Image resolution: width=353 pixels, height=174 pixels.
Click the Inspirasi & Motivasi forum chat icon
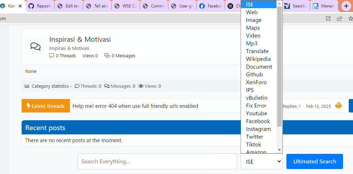[x=35, y=46]
